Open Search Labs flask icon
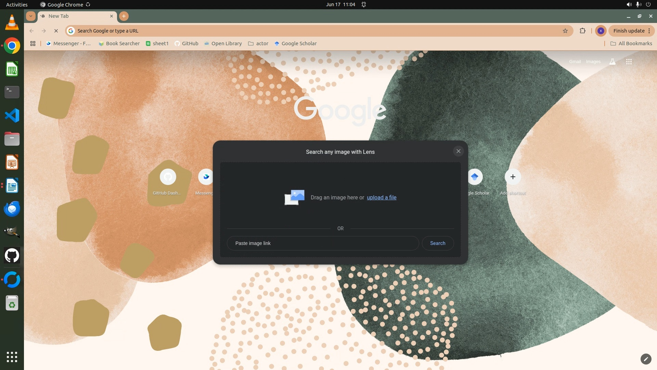This screenshot has height=370, width=657. pyautogui.click(x=612, y=62)
